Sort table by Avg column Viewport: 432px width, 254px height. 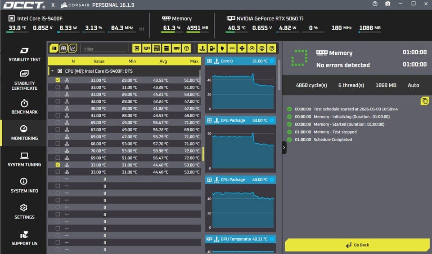[x=163, y=61]
